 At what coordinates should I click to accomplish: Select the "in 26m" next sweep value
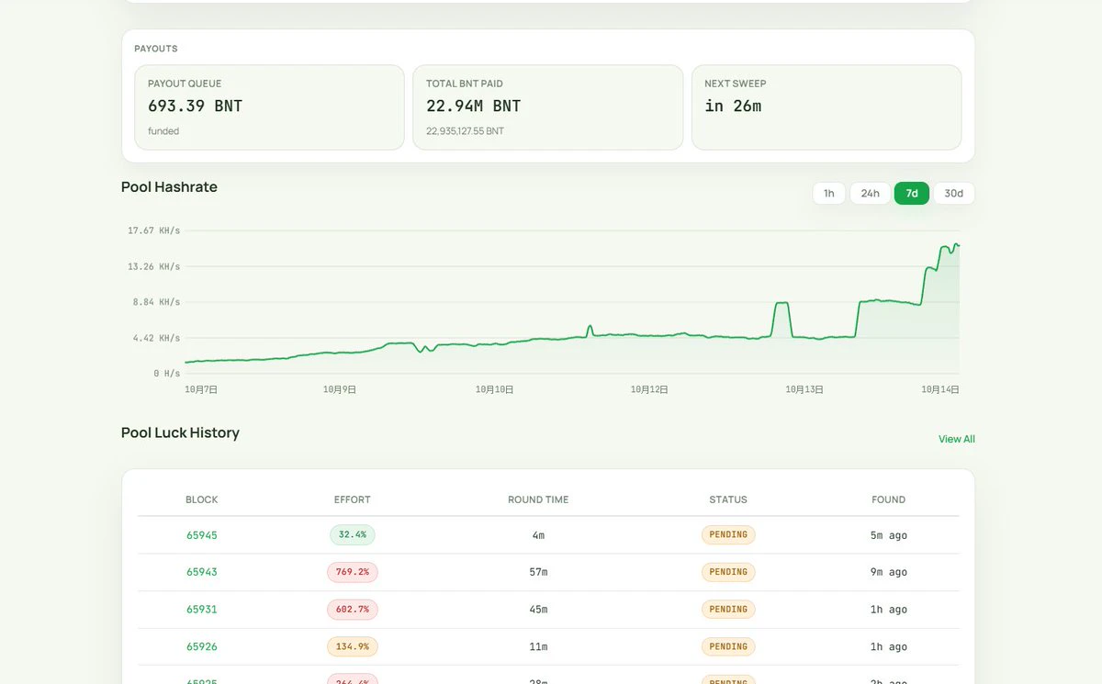733,106
